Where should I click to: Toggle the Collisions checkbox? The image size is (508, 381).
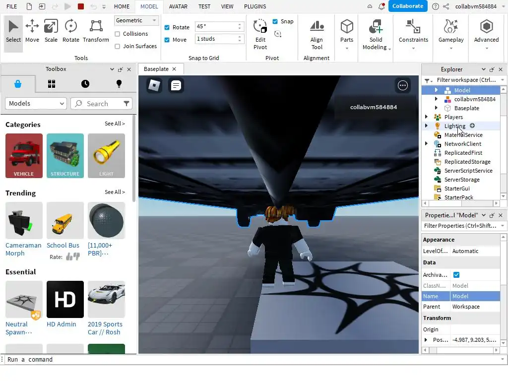click(117, 34)
